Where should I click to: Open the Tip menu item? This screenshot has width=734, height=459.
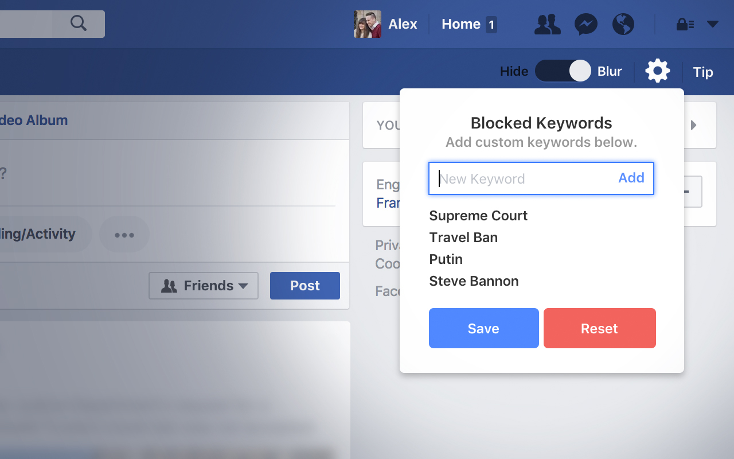[x=703, y=72]
